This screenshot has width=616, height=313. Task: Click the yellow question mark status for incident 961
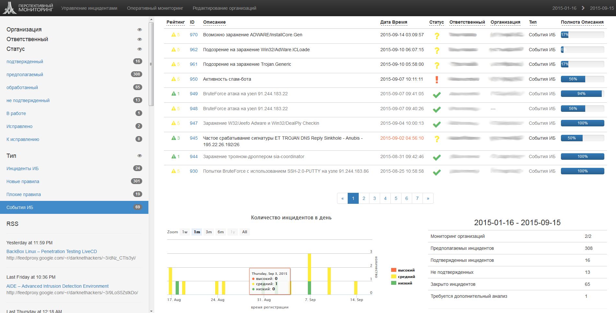pos(437,65)
